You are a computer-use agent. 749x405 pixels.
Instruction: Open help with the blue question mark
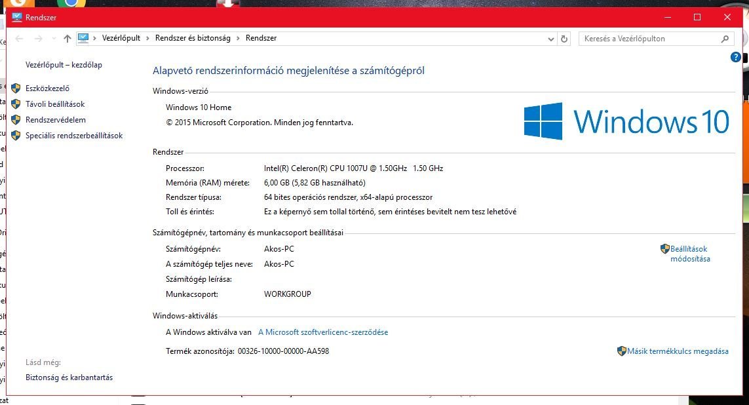[x=736, y=57]
